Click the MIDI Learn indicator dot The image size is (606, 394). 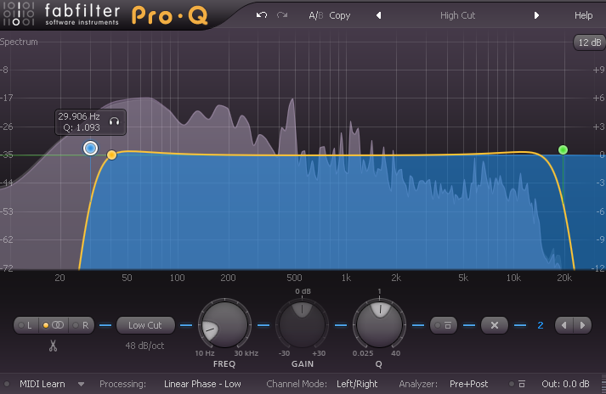click(x=7, y=385)
